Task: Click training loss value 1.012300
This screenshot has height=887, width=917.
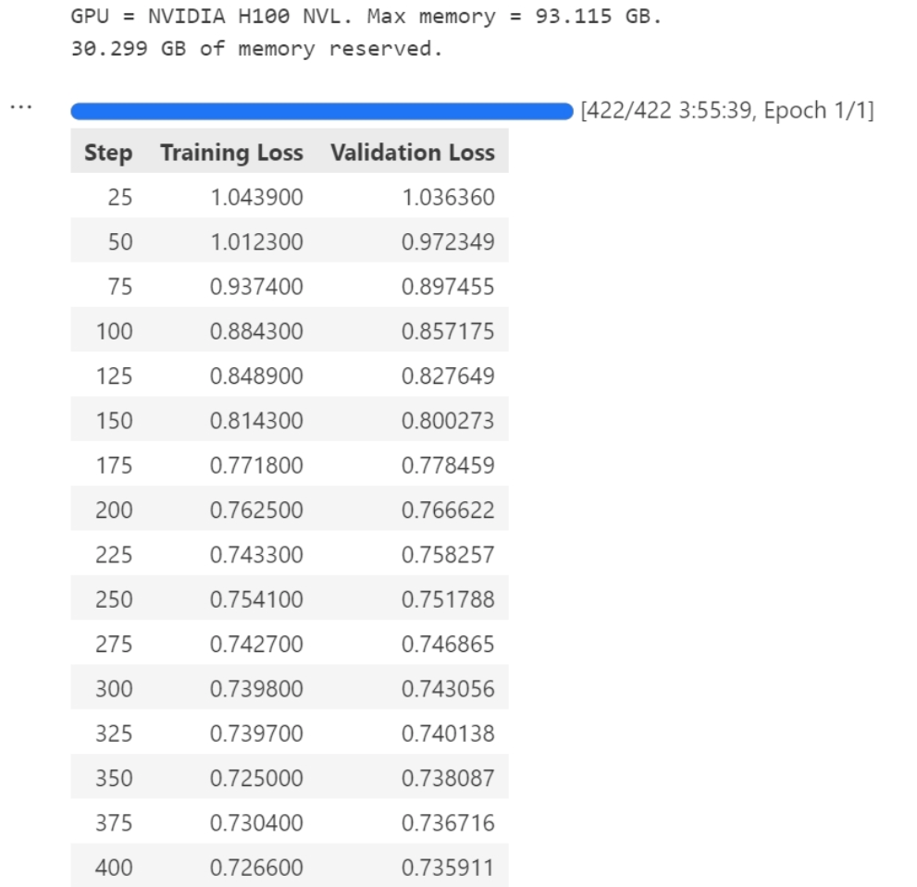Action: [x=256, y=241]
